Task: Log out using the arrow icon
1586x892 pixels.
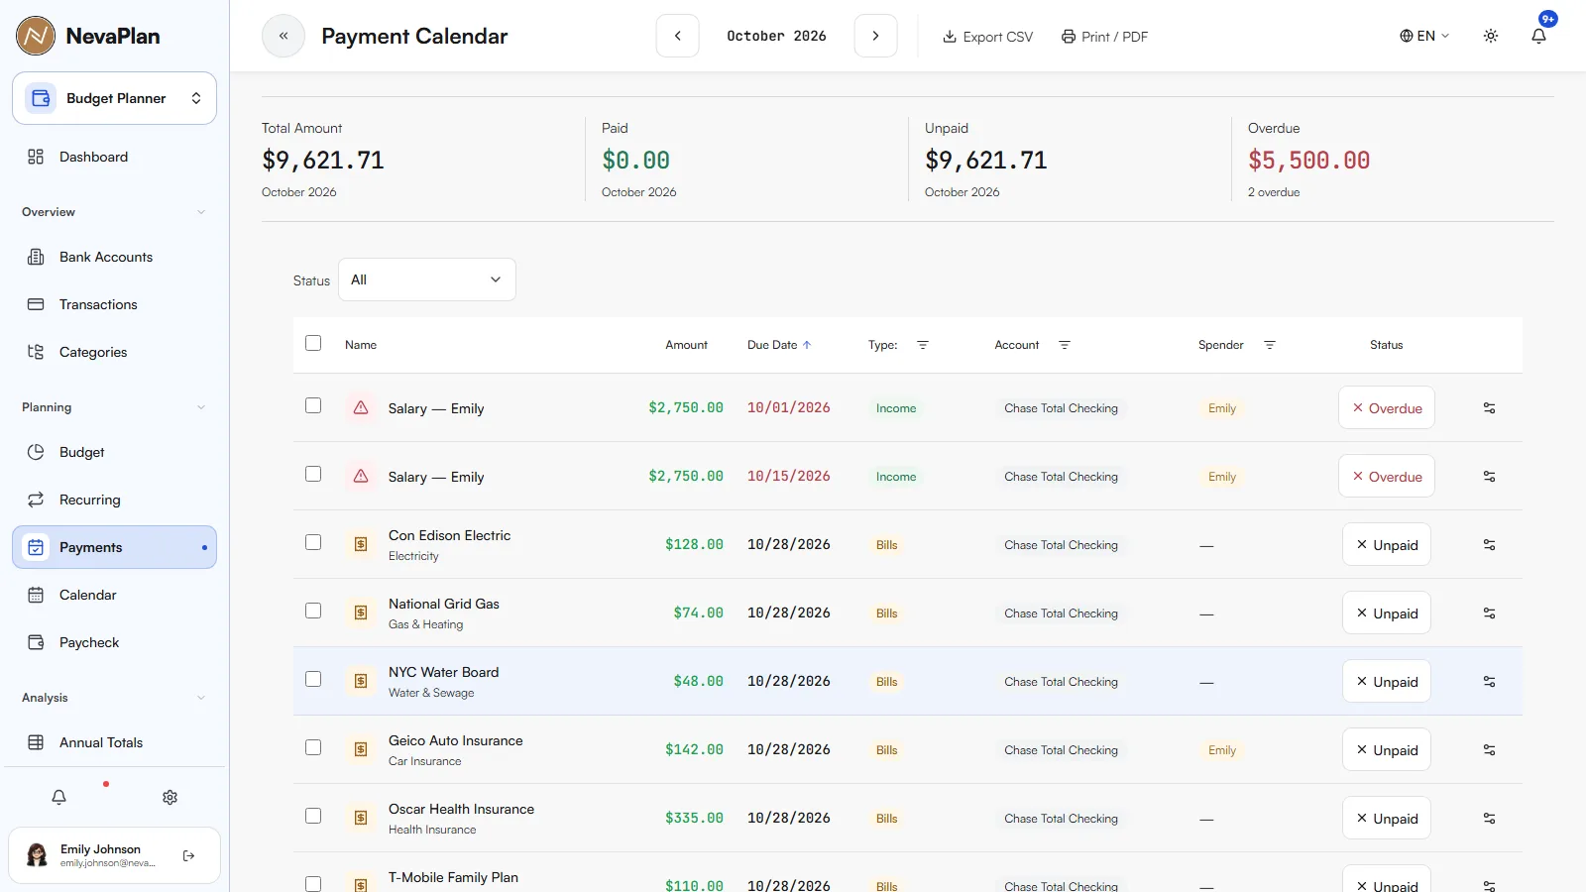Action: tap(189, 855)
